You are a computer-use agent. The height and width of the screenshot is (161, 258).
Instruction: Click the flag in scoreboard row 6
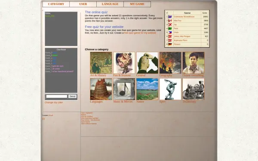coord(170,36)
